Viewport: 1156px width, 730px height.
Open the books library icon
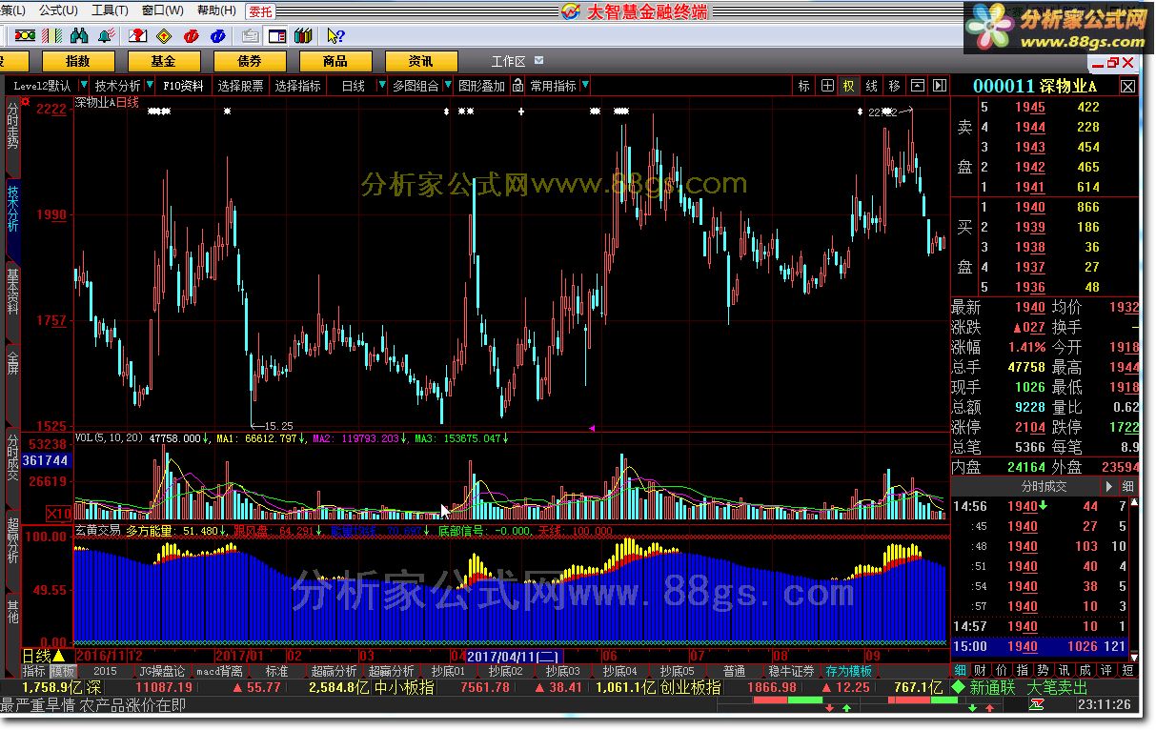click(x=304, y=36)
